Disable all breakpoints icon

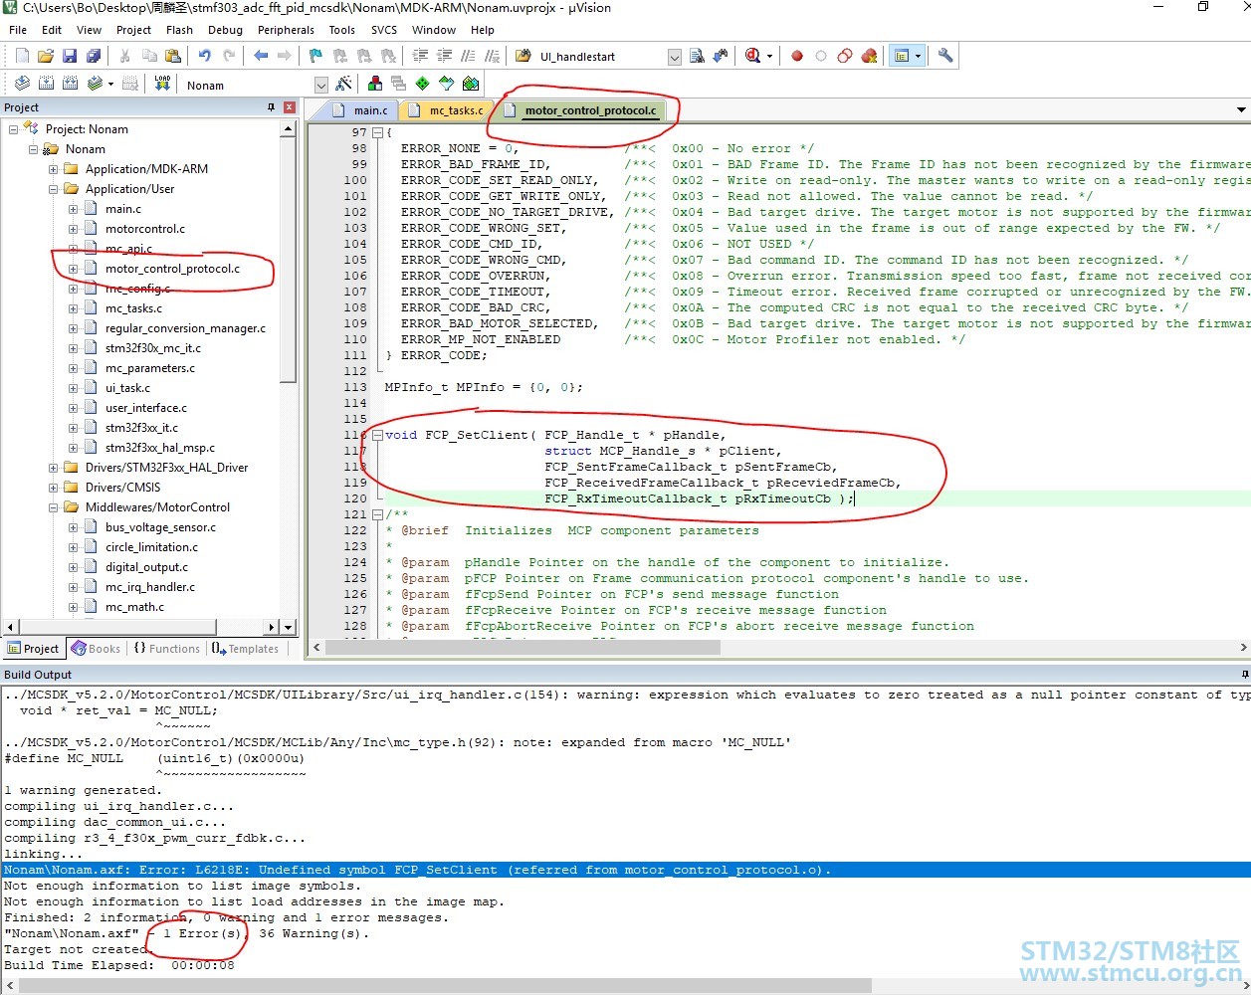pos(845,56)
